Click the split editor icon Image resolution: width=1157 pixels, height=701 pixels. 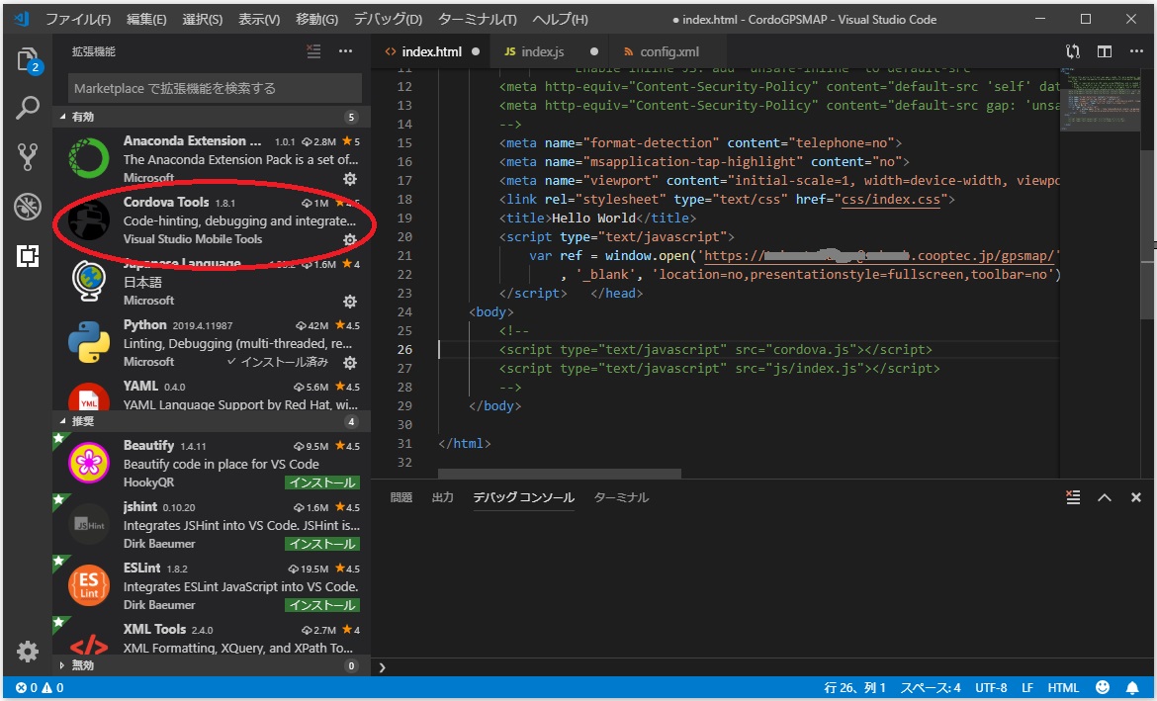tap(1105, 51)
